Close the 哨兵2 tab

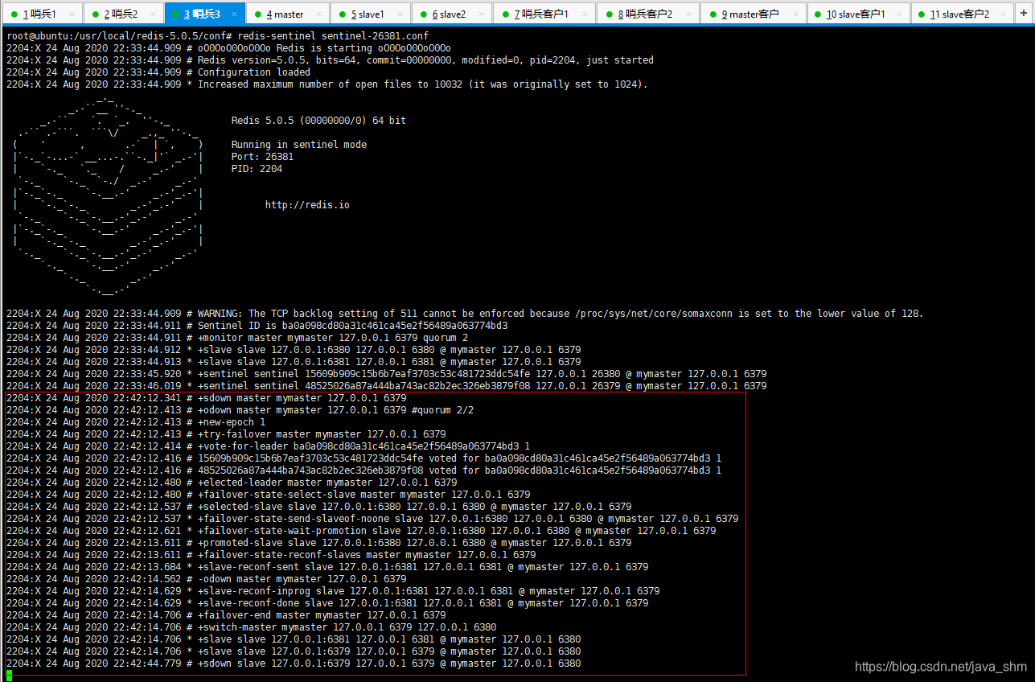[x=153, y=14]
